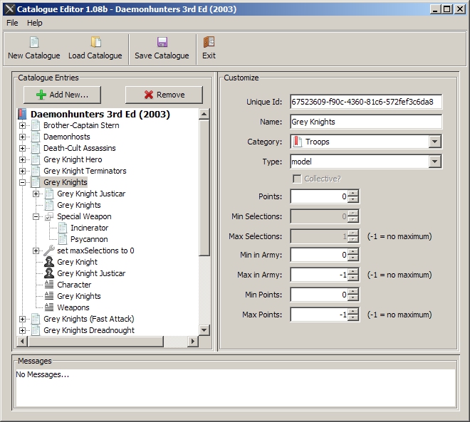Expand the Grey Knights (Fast Attack) node

(x=22, y=319)
